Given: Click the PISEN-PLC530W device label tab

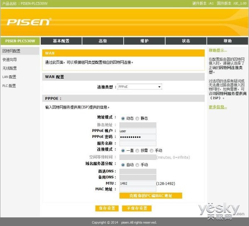Looking at the screenshot, I should tap(20, 41).
